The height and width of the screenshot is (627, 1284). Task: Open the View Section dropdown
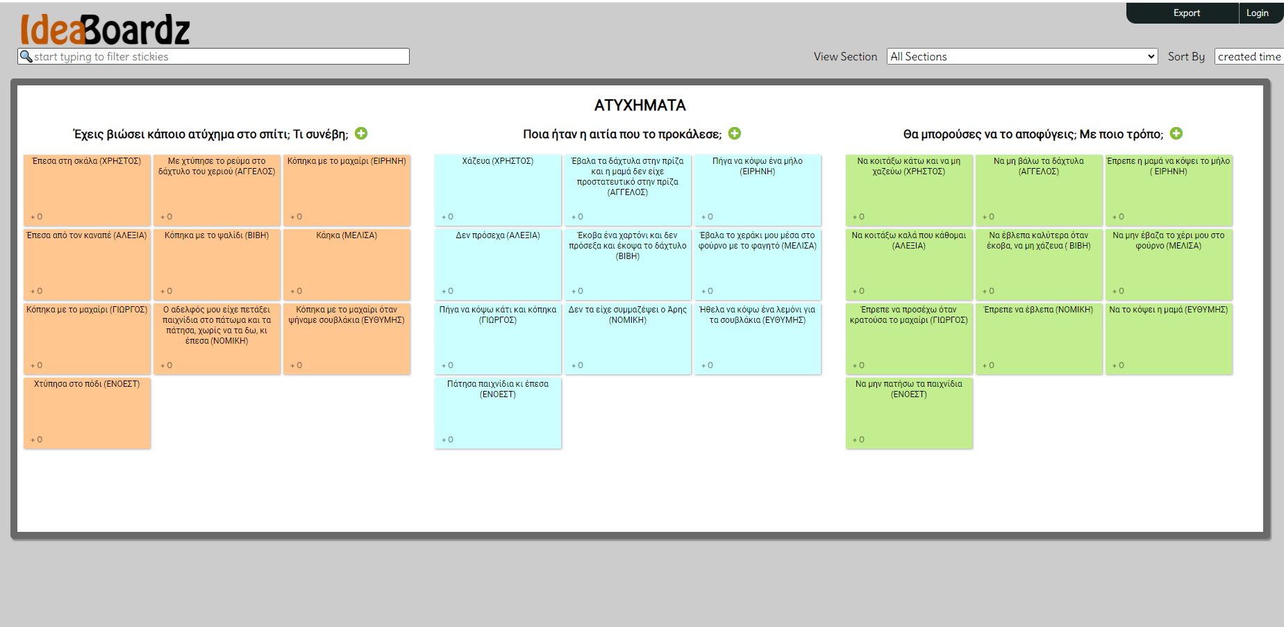pos(1022,56)
